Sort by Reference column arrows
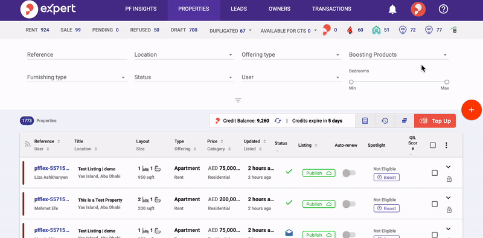The width and height of the screenshot is (483, 238). (x=59, y=141)
